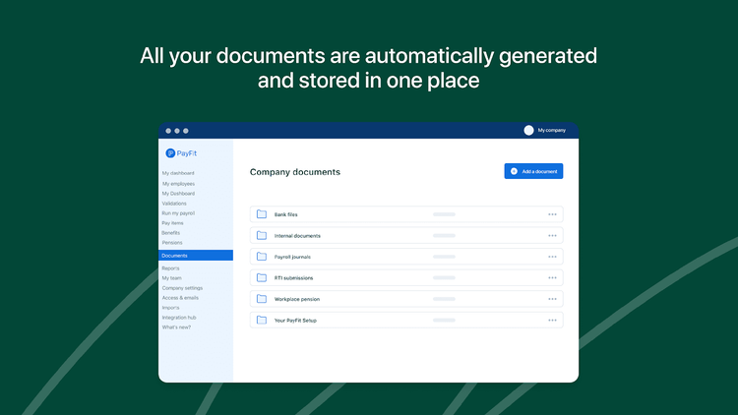Open more options for Your PayFit Setup
738x415 pixels.
coord(552,321)
